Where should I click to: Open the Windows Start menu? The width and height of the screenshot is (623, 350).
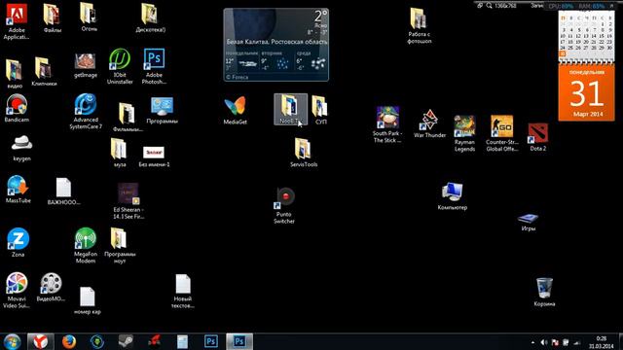13,341
